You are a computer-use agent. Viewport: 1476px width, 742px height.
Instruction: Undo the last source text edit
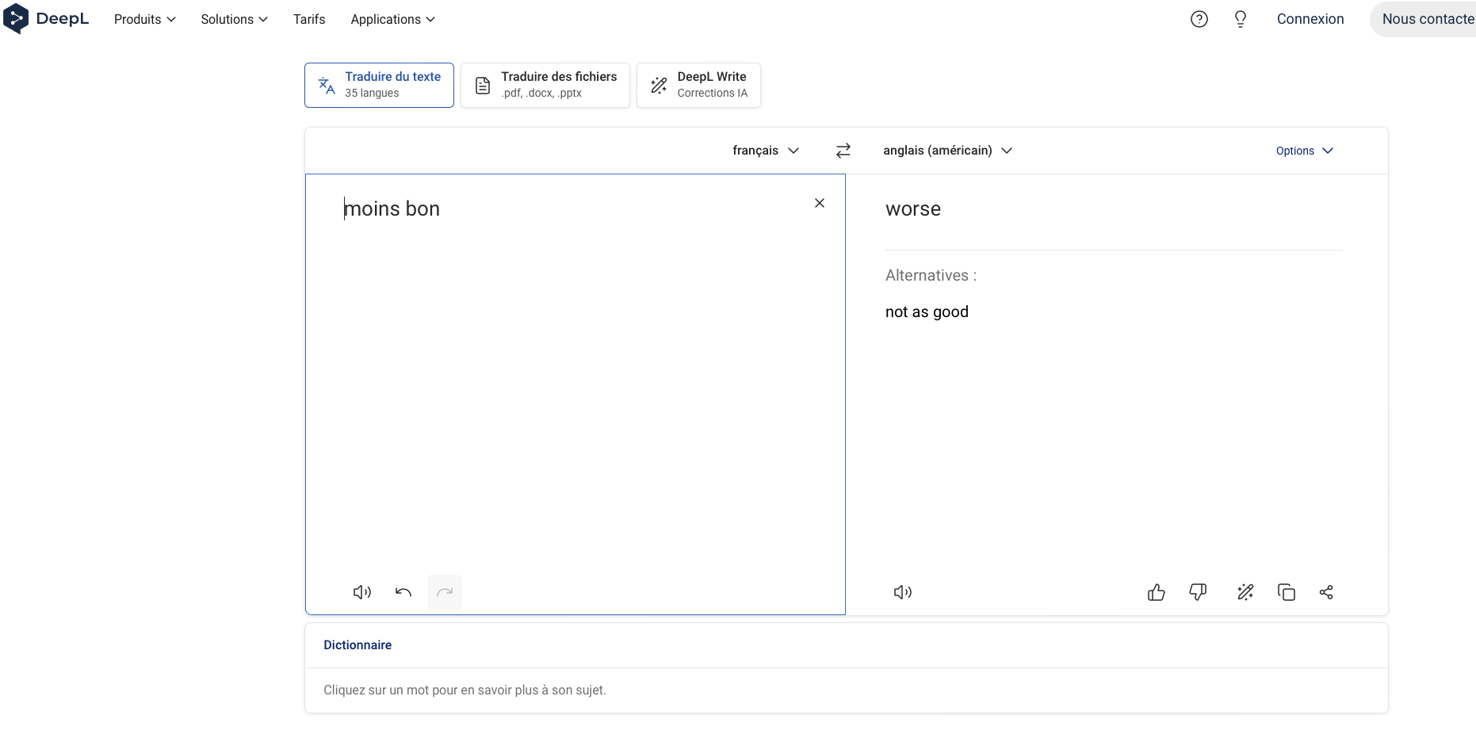pos(403,592)
